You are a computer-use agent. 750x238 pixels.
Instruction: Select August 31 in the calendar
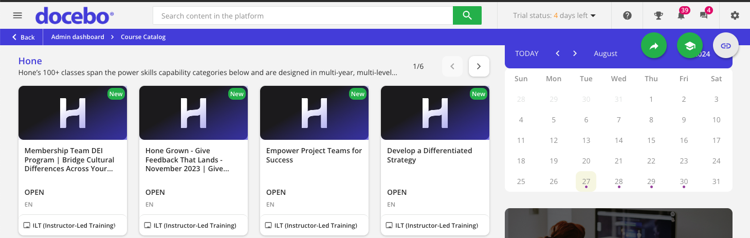pos(717,181)
